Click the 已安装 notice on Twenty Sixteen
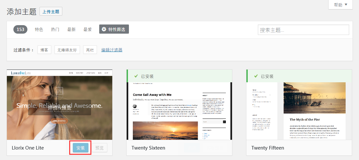Viewport: 359px width, 160px height. 179,76
